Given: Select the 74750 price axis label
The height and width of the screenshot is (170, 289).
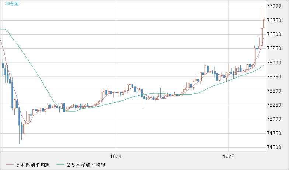Looking at the screenshot, I should pos(274,133).
